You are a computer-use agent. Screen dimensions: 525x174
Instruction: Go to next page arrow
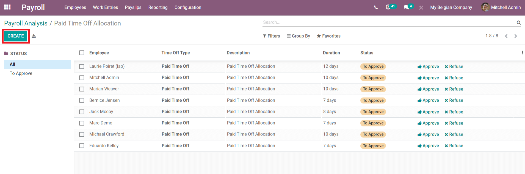516,36
